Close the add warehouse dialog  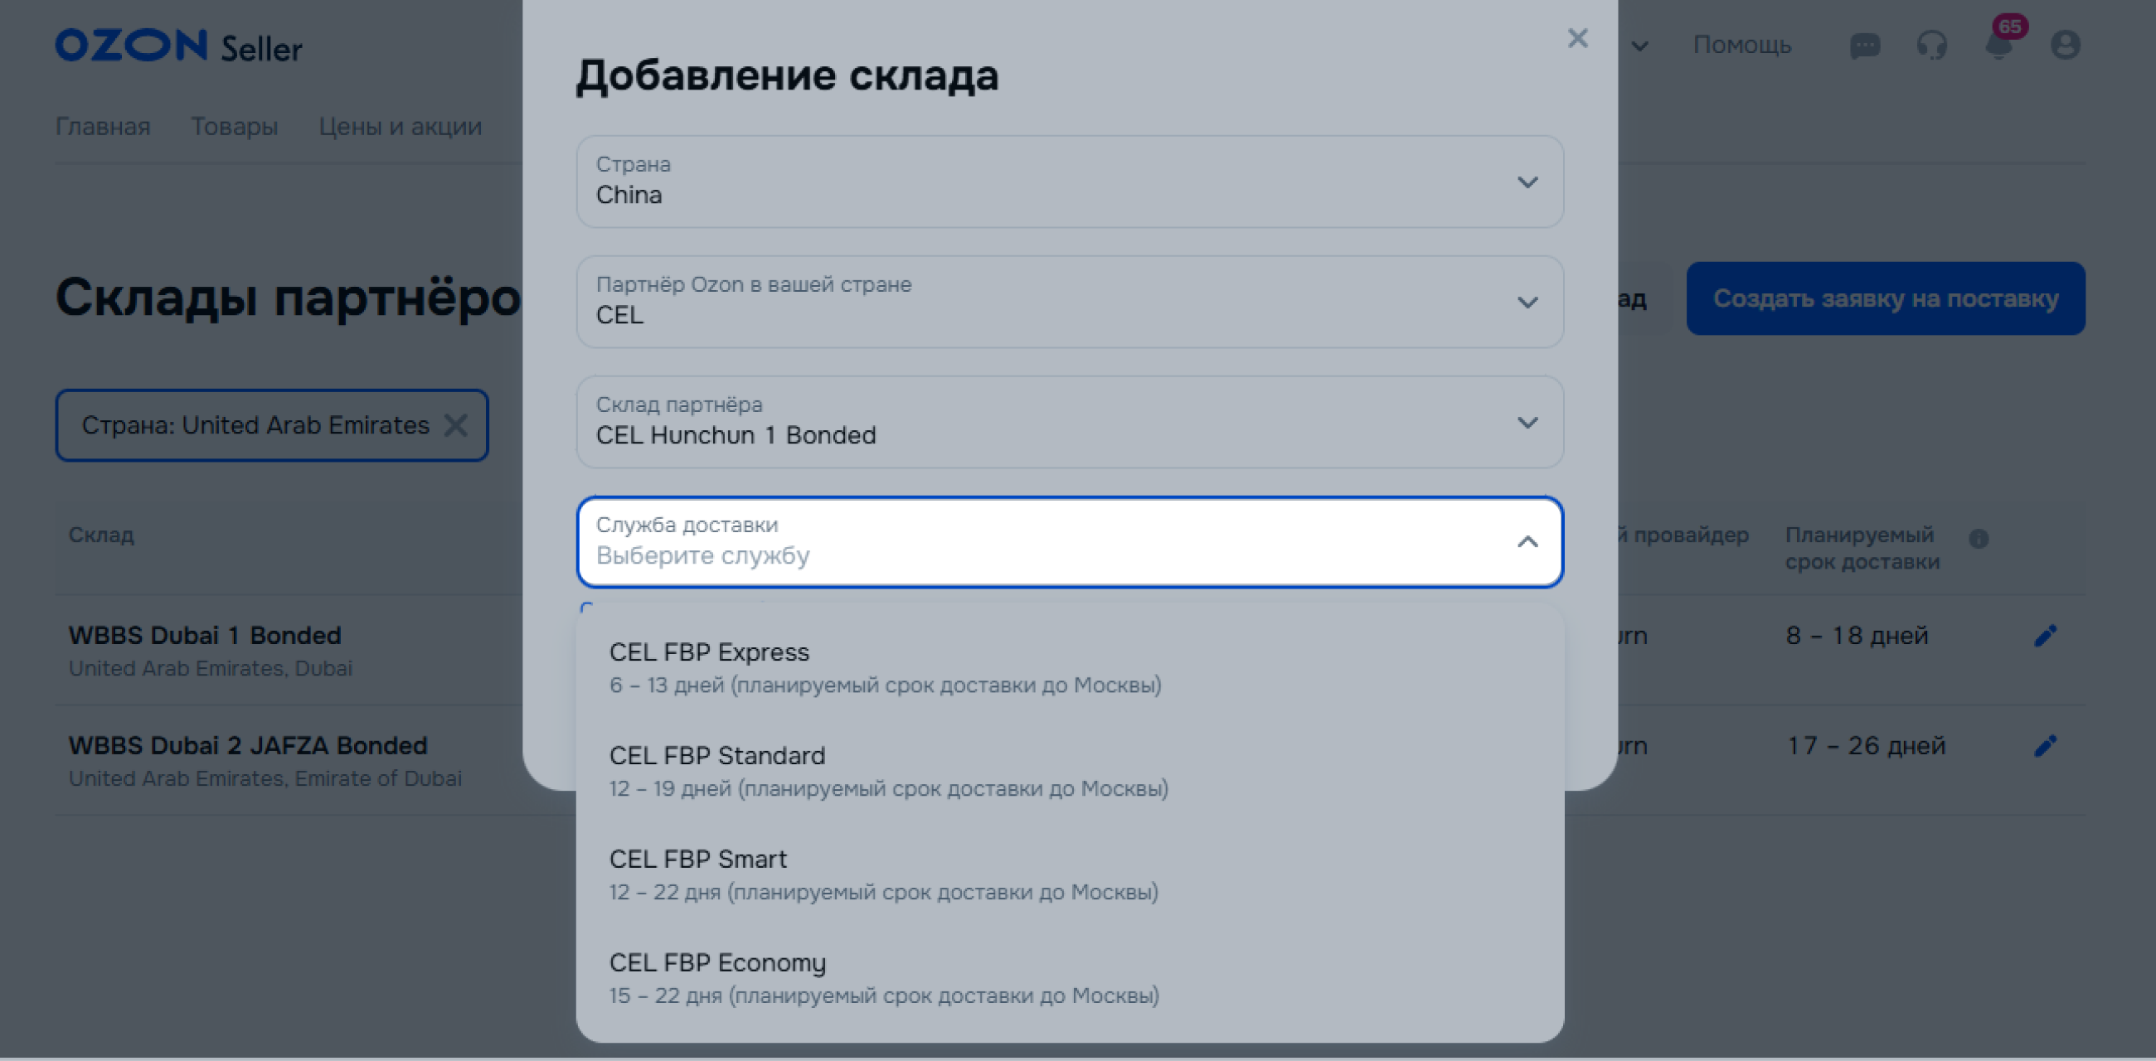(1577, 38)
